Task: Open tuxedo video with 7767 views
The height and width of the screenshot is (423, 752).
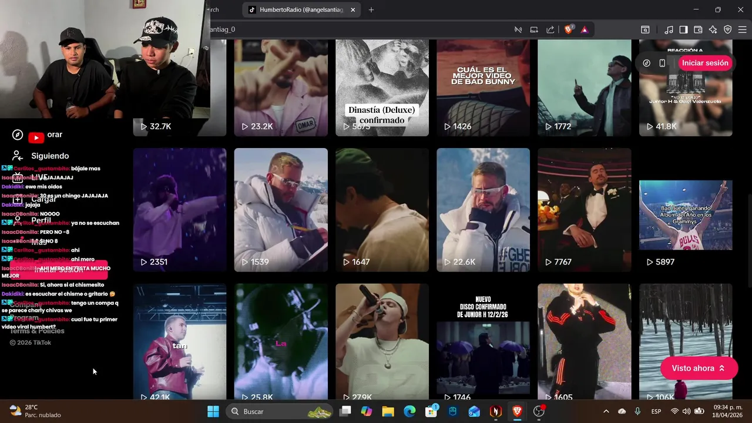Action: click(585, 210)
